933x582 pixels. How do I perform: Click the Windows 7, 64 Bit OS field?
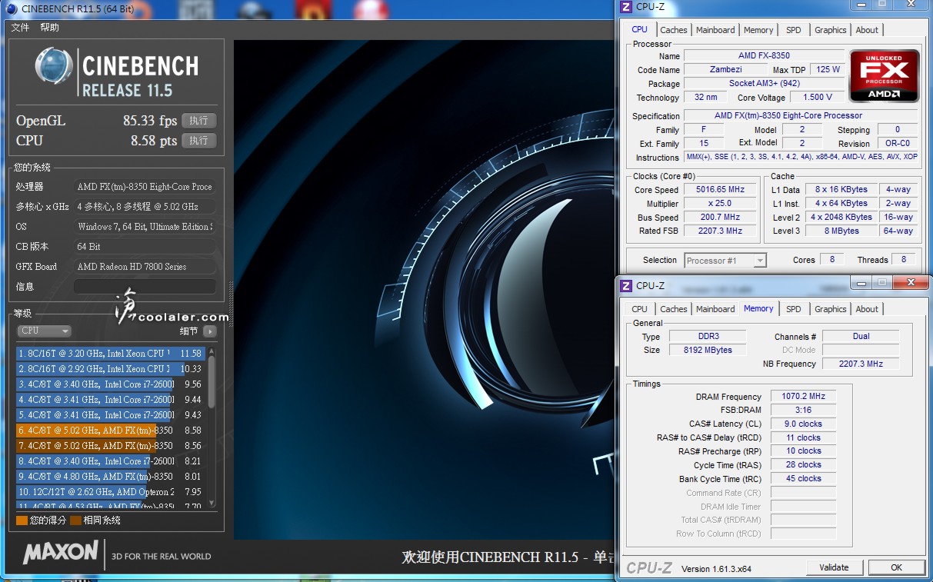point(145,227)
